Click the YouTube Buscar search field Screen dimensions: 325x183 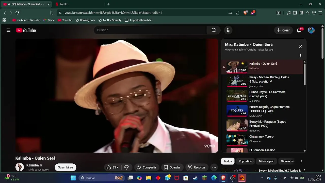click(150, 30)
